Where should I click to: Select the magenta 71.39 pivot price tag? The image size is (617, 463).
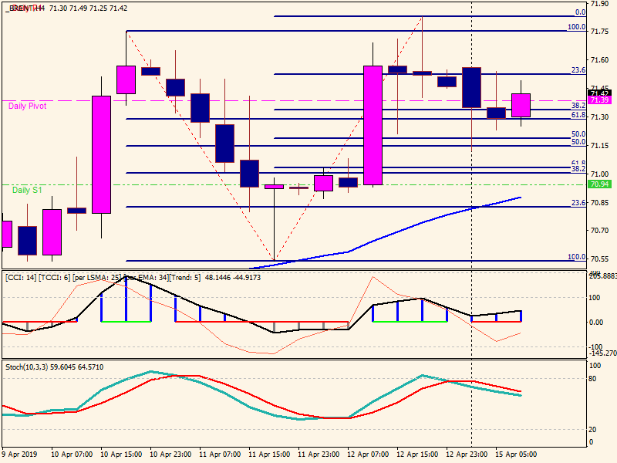(x=599, y=100)
